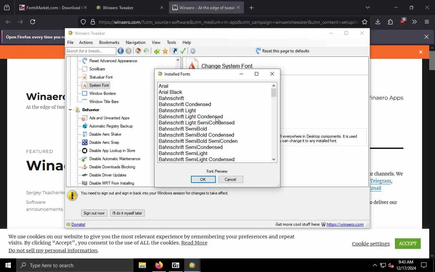Click the Sign out now button
Screen dimensions: 435x272
tap(94, 213)
